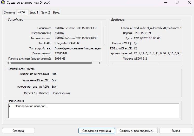This screenshot has width=194, height=136.
Task: Open the Звук 1 tab
Action: click(x=34, y=12)
